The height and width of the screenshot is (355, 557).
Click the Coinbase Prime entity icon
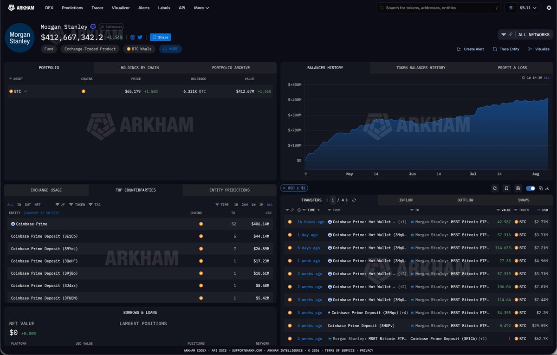tap(13, 224)
